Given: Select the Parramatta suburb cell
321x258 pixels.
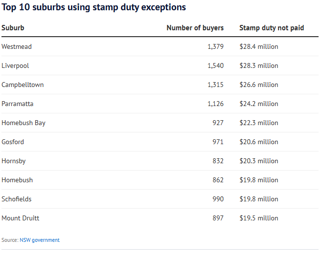Looking at the screenshot, I should tap(18, 104).
